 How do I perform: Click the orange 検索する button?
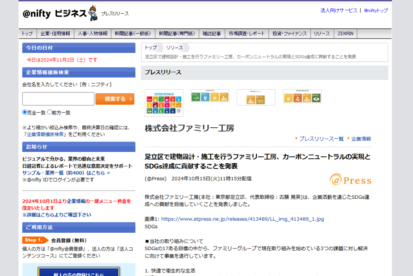(x=115, y=99)
